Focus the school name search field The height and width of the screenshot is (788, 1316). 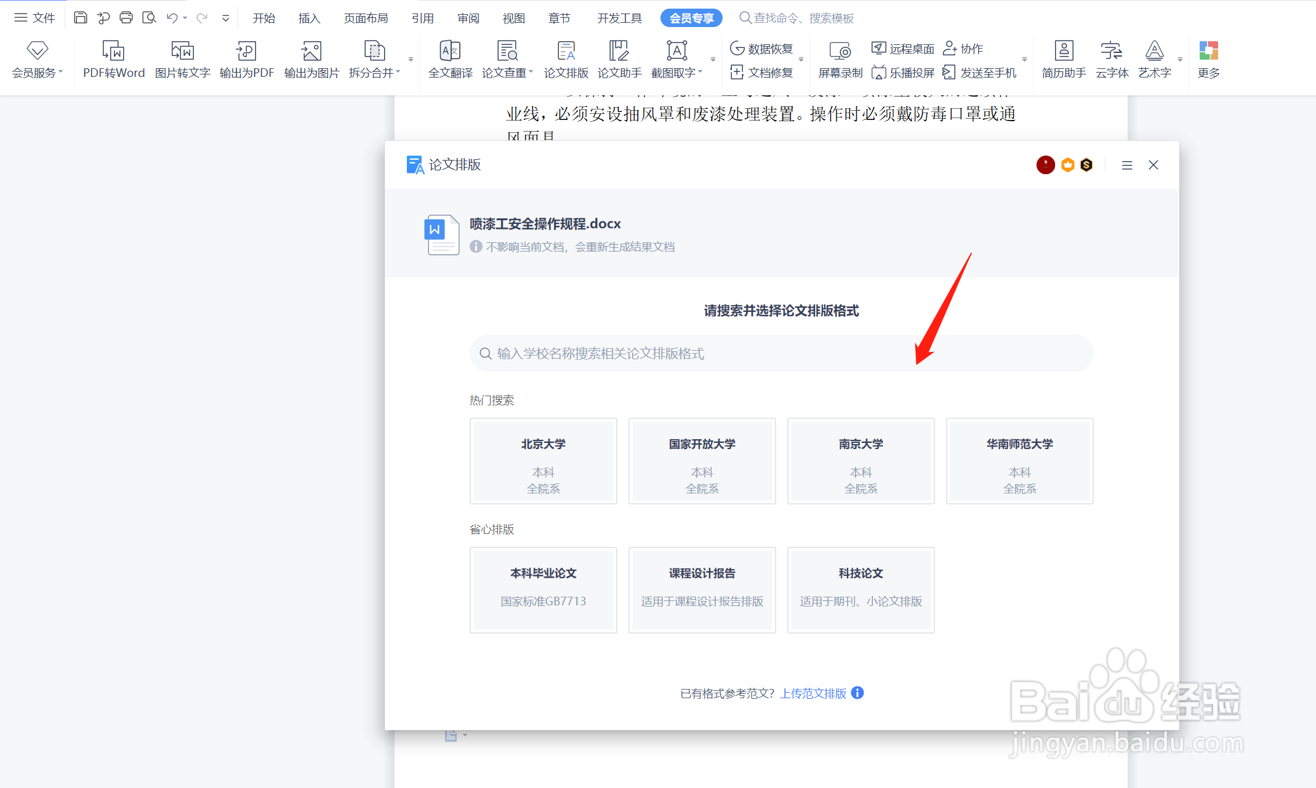[781, 353]
